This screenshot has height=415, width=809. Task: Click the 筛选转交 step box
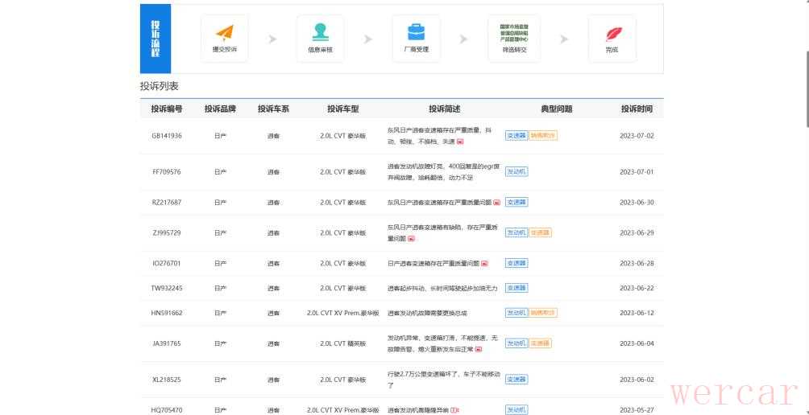[514, 38]
